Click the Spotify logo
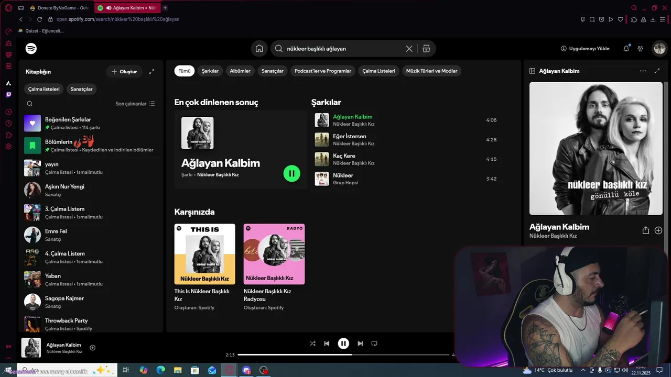671x377 pixels. (x=31, y=49)
